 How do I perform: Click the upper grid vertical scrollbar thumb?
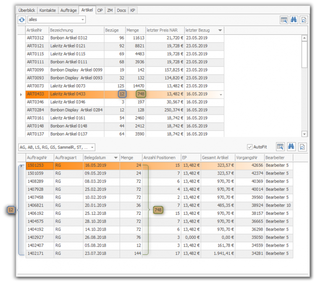point(304,55)
